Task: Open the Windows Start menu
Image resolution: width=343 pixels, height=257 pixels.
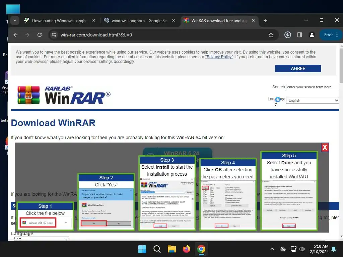Action: [142, 249]
